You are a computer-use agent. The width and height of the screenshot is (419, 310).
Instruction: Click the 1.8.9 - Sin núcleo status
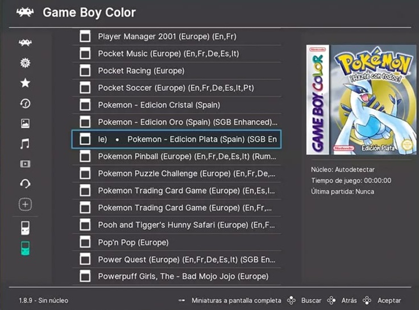[44, 300]
